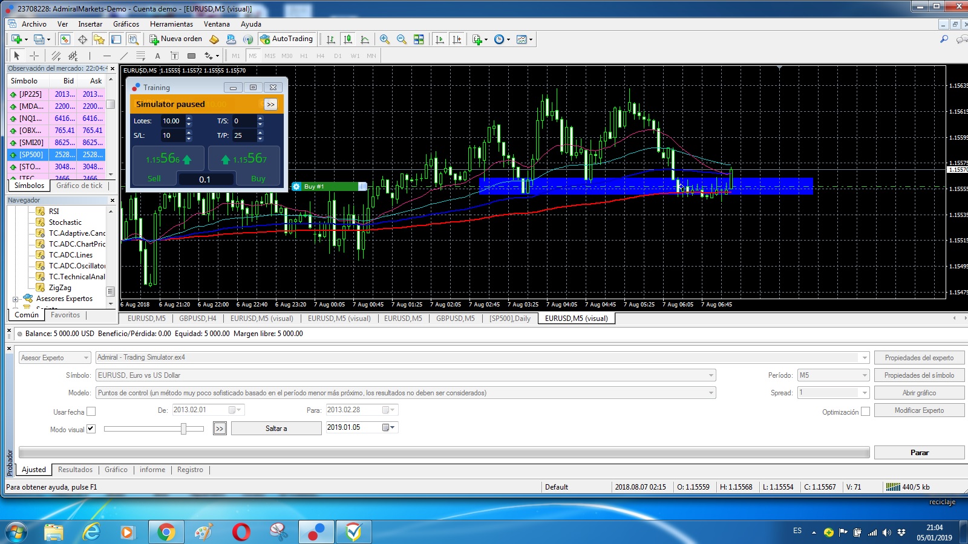Click the Parar button
The image size is (968, 544).
click(x=920, y=452)
